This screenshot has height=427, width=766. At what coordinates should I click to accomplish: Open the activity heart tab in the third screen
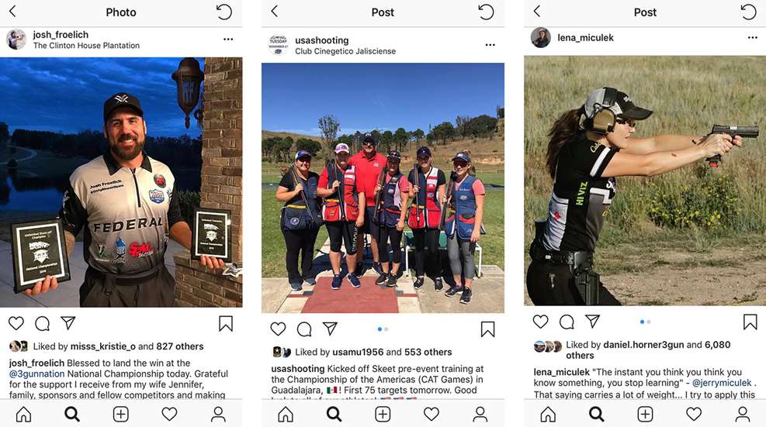click(x=694, y=415)
